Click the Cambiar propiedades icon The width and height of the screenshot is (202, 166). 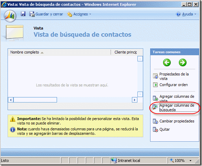coord(155,121)
